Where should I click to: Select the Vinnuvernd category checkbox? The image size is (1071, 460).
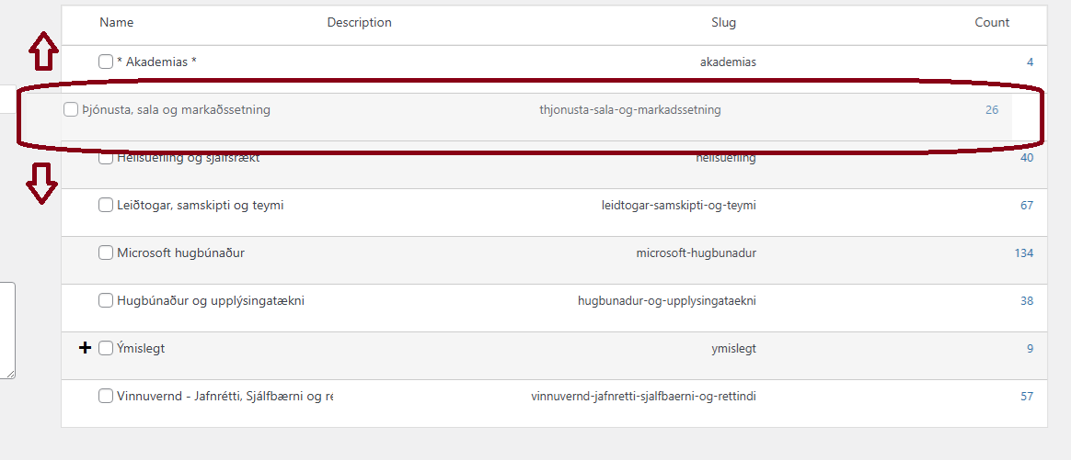tap(106, 396)
